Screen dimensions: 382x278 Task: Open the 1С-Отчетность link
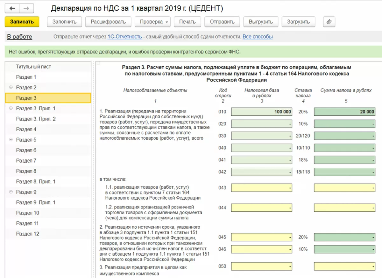point(125,37)
